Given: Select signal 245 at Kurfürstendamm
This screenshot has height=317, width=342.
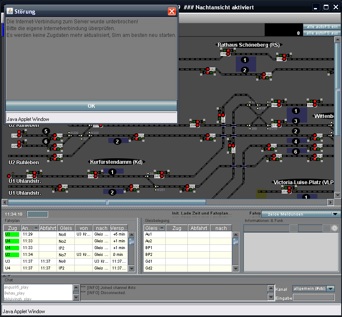Looking at the screenshot, I should pyautogui.click(x=95, y=174).
